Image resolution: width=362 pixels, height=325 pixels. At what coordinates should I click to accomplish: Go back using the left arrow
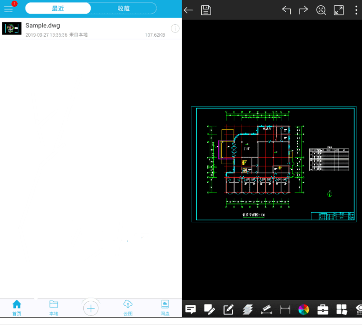click(x=188, y=10)
